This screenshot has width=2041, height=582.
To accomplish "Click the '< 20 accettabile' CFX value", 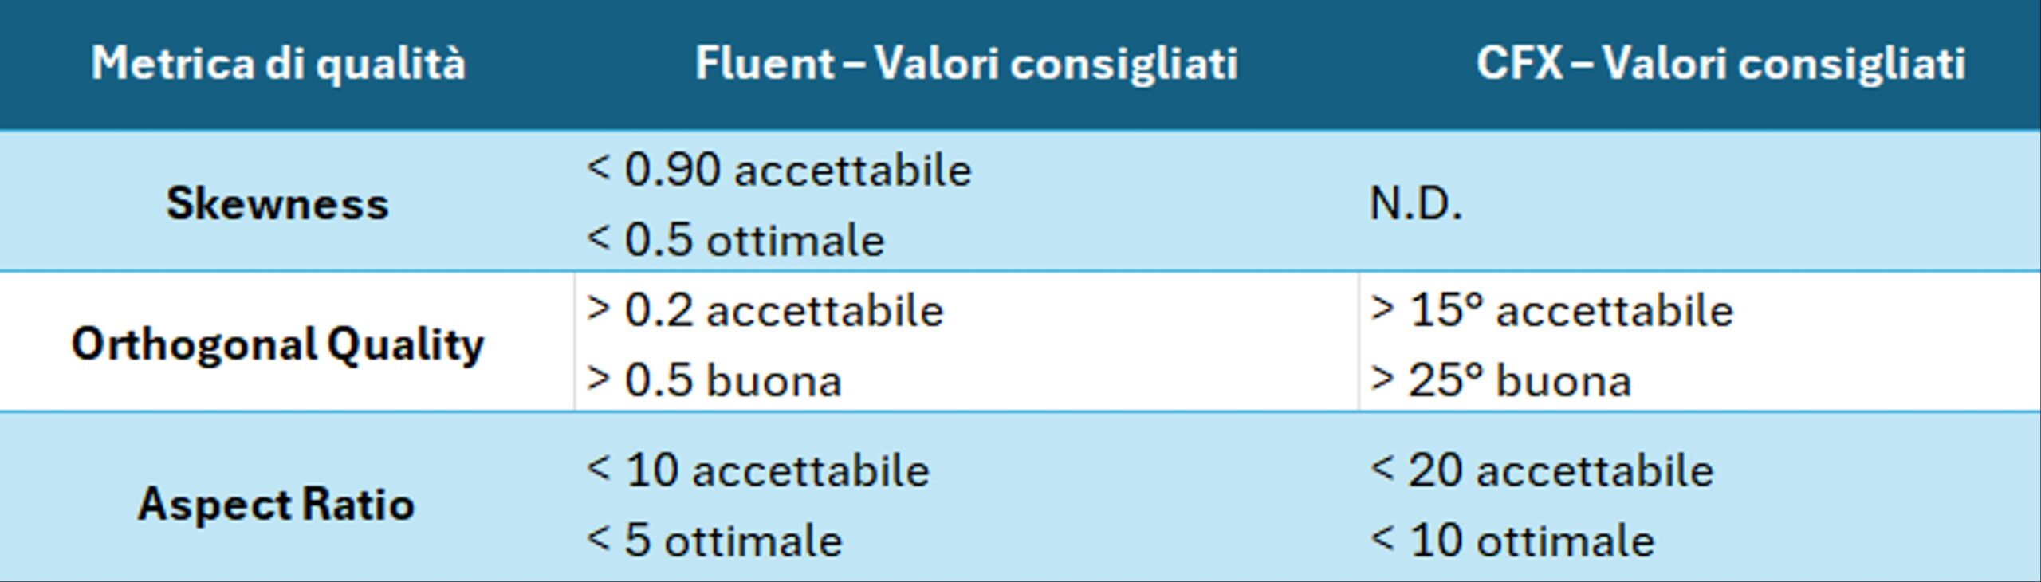I will 1542,470.
